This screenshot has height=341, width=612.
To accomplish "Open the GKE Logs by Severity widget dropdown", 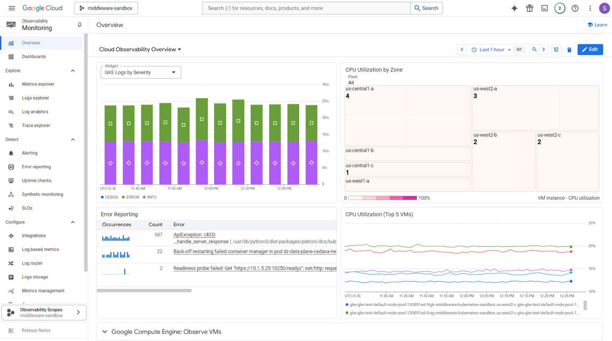I will click(x=140, y=72).
